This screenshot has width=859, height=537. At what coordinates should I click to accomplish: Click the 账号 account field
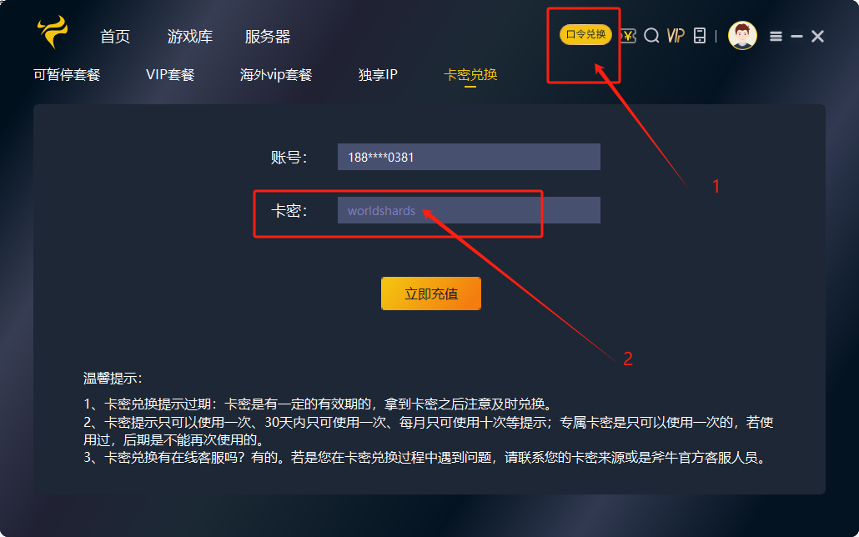click(469, 158)
